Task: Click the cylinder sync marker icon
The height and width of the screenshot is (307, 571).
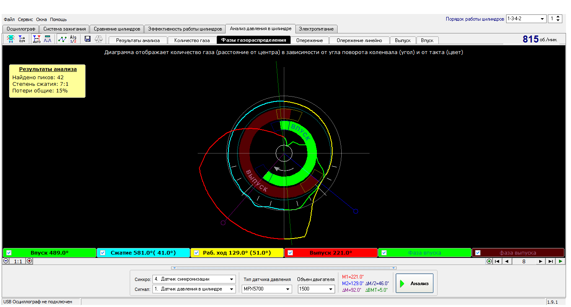Action: pyautogui.click(x=10, y=39)
